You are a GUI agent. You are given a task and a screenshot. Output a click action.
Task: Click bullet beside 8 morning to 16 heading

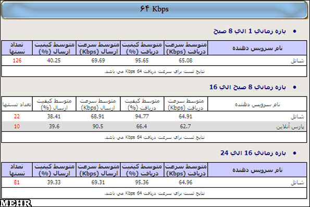295,87
